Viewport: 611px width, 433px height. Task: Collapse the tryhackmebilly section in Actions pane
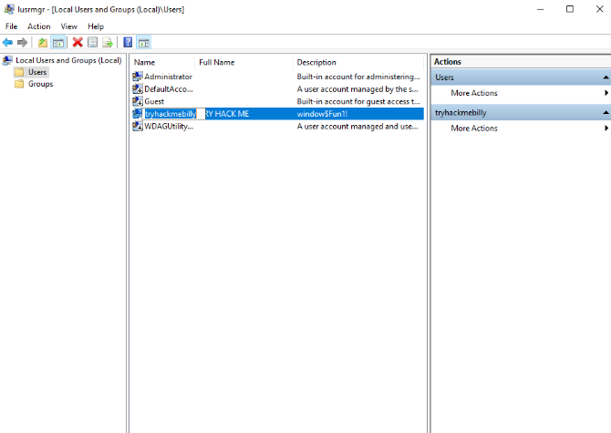point(605,112)
